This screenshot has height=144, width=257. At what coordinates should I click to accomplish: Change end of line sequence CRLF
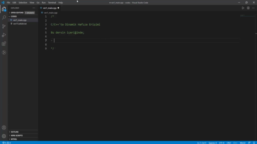pyautogui.click(x=229, y=143)
